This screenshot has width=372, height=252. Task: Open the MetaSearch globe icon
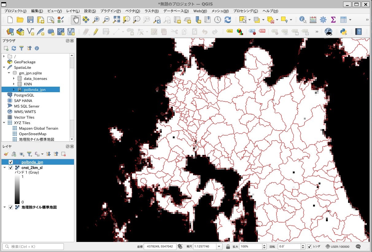[328, 31]
